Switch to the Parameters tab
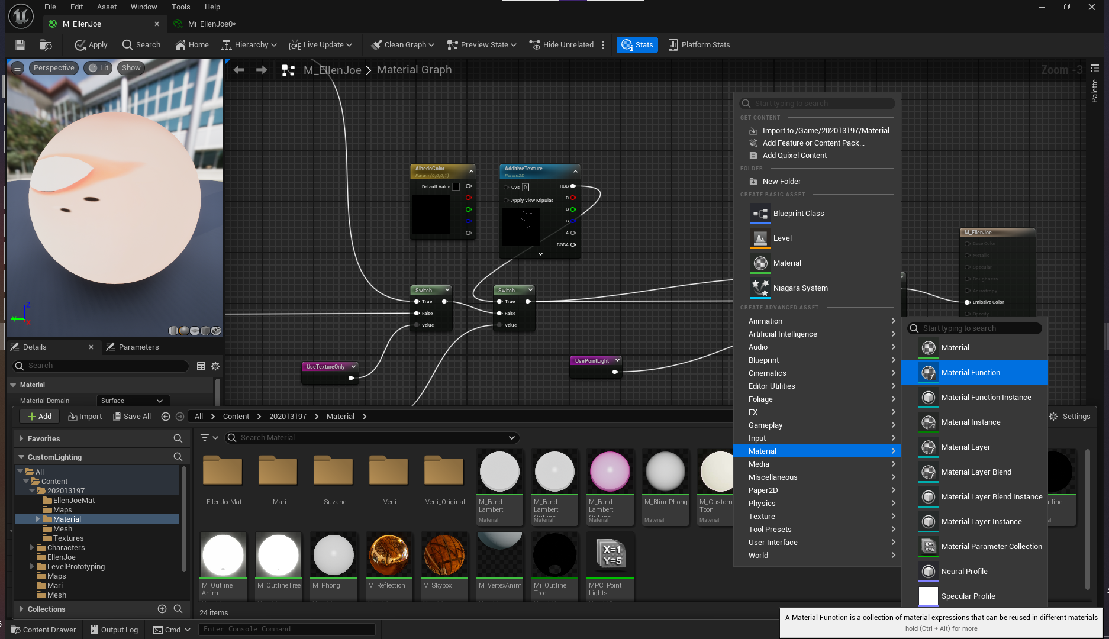The image size is (1109, 639). pyautogui.click(x=138, y=347)
